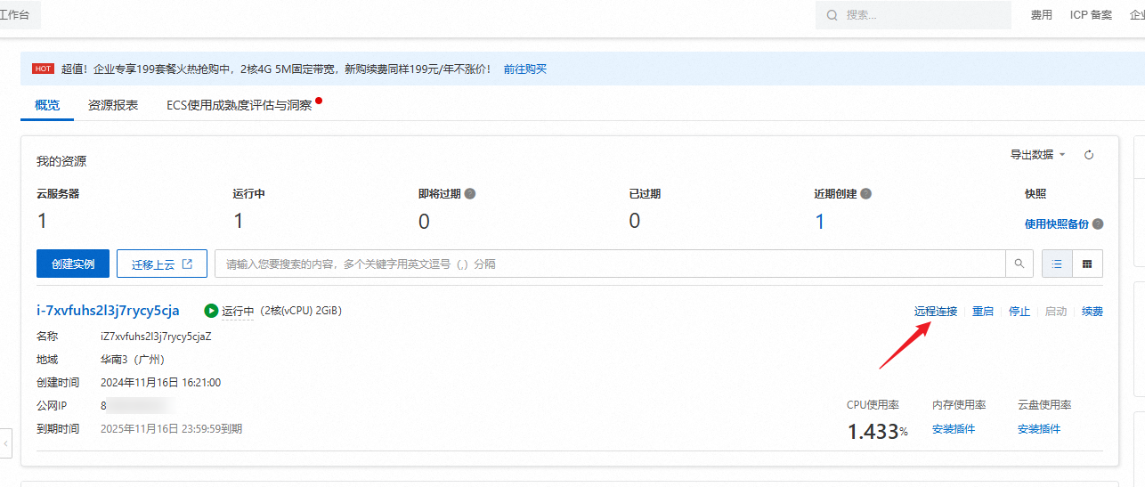Switch to list view layout
This screenshot has width=1145, height=487.
coord(1057,264)
